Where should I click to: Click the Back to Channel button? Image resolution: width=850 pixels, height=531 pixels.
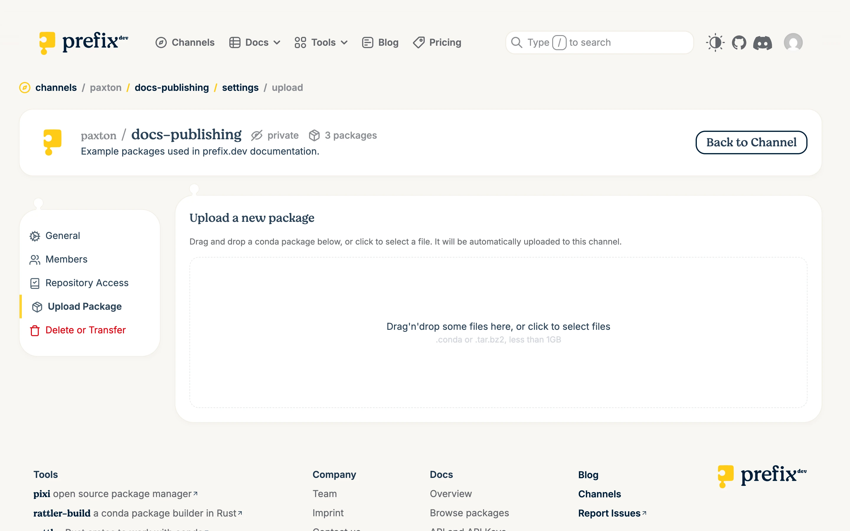pyautogui.click(x=751, y=142)
